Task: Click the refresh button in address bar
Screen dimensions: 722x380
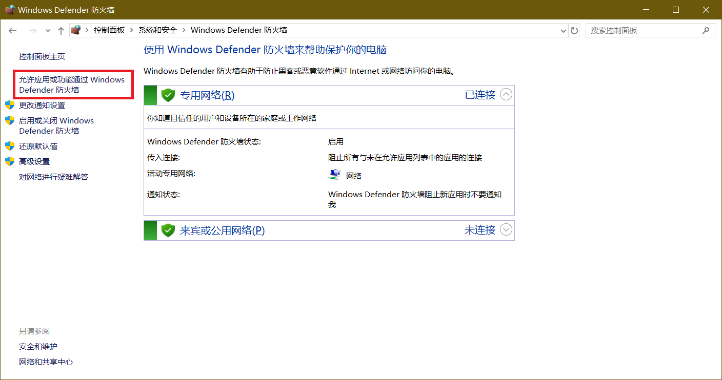Action: 574,31
